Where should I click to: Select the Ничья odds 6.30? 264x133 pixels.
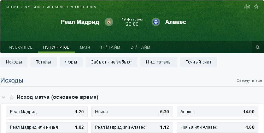point(132,112)
